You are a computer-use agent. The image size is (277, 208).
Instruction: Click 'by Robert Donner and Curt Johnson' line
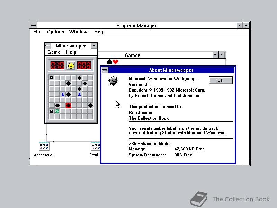tap(164, 96)
